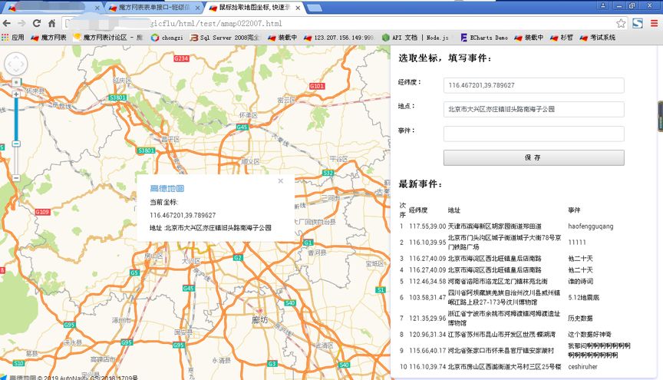Open the ECharts Demo bookmark
Image resolution: width=663 pixels, height=380 pixels.
click(484, 38)
